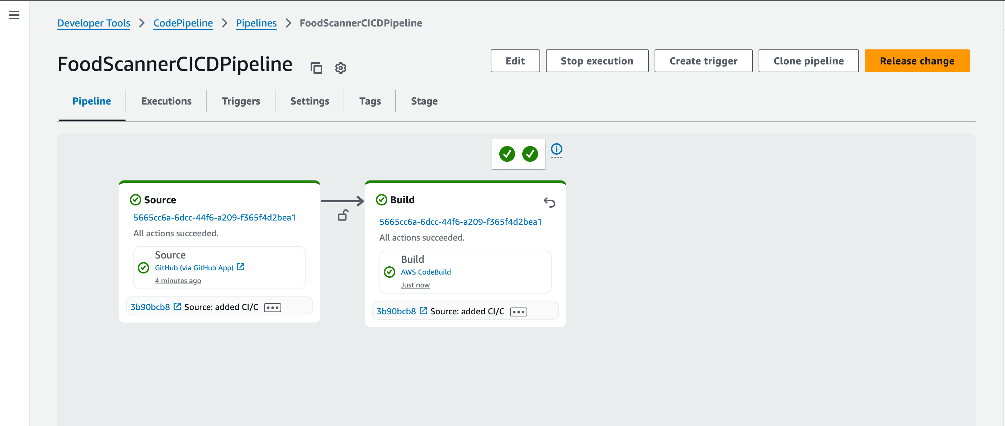
Task: Click the second green status checkmark
Action: click(530, 154)
